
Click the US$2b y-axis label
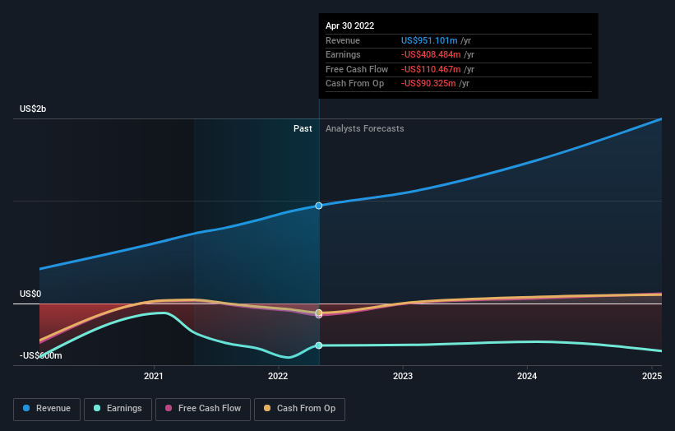pos(33,109)
